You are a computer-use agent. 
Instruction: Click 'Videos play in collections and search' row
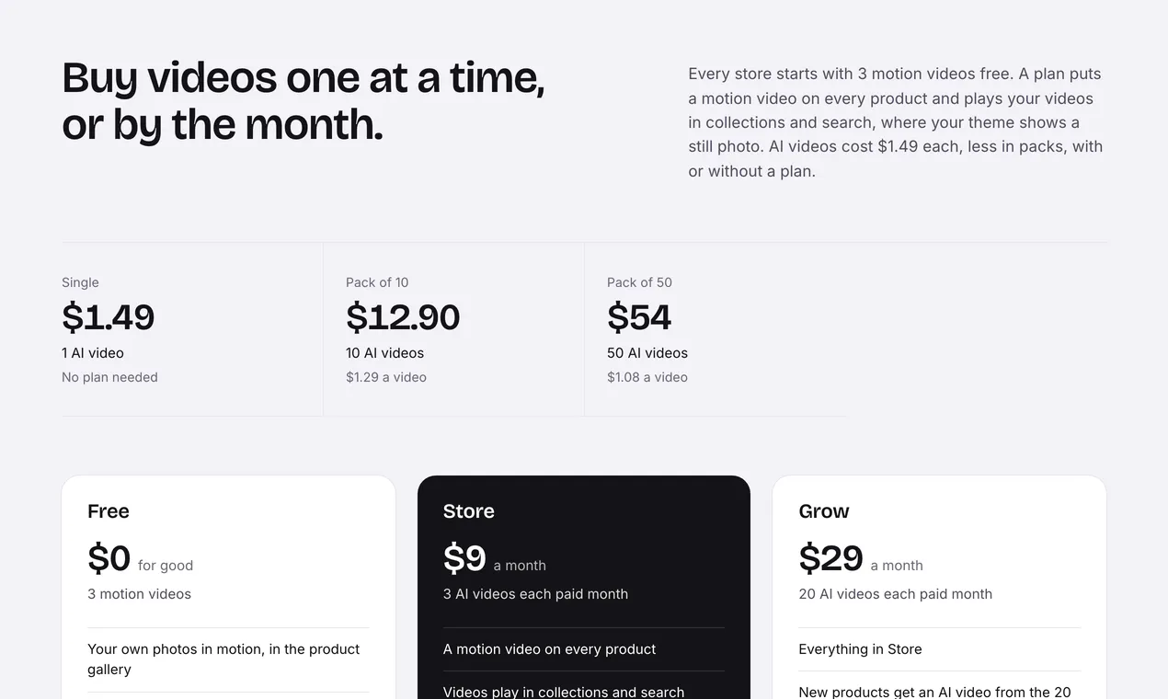pos(584,690)
